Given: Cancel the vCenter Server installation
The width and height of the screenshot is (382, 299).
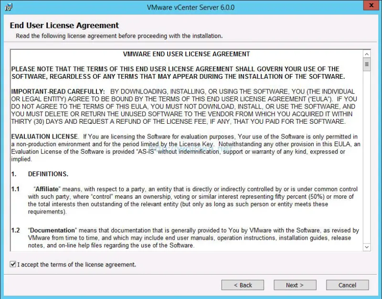Looking at the screenshot, I should [x=347, y=285].
